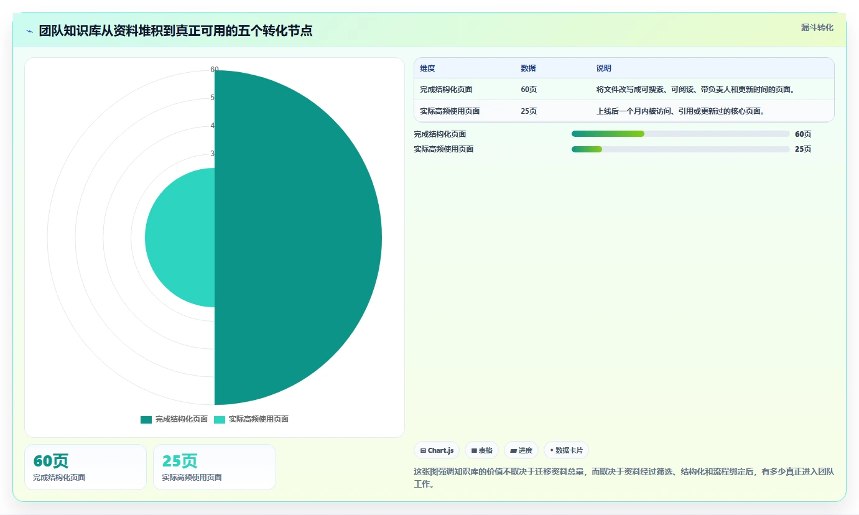Screen dimensions: 859x515
Task: Click the description starting 将文件改写成可搜索
Action: click(x=695, y=90)
